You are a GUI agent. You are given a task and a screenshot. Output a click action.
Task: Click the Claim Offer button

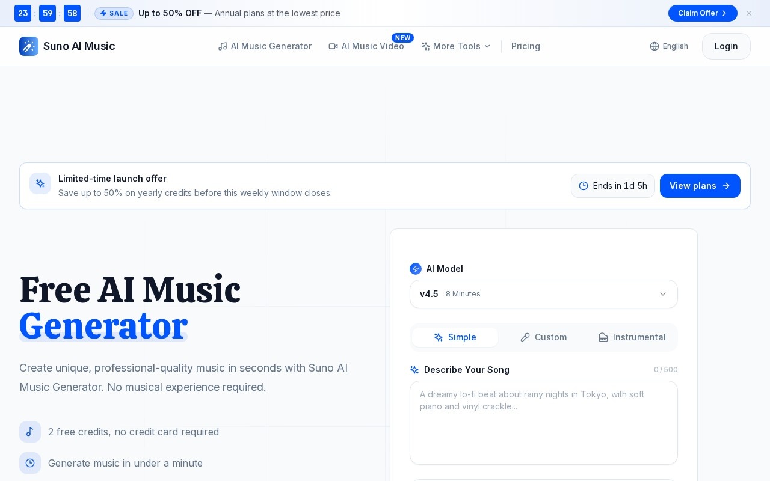coord(703,13)
